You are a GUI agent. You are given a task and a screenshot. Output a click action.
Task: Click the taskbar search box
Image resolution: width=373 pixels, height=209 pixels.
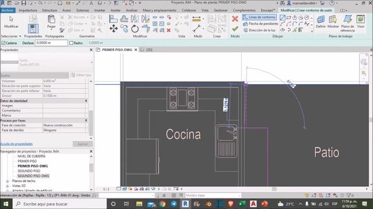click(59, 204)
